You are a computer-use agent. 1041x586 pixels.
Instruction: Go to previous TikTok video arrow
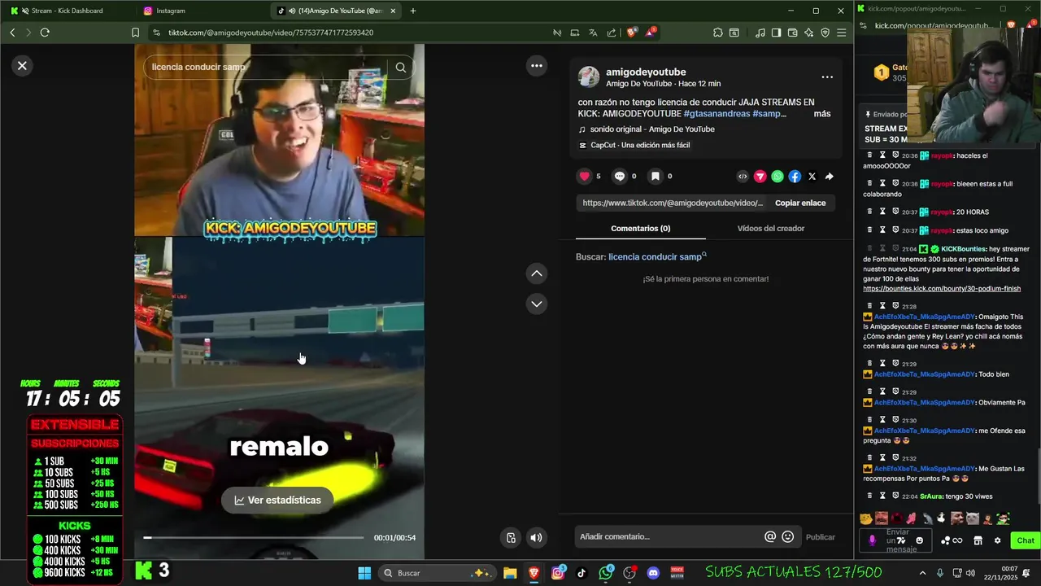(537, 273)
